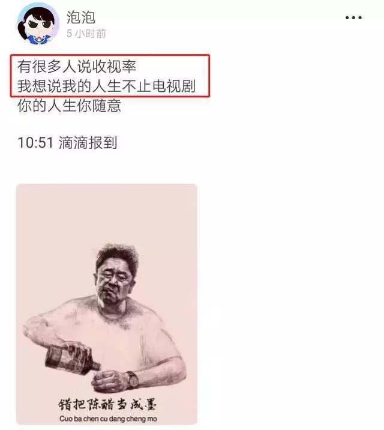Click the time 10:51 in the post
384x430 pixels.
pyautogui.click(x=35, y=143)
